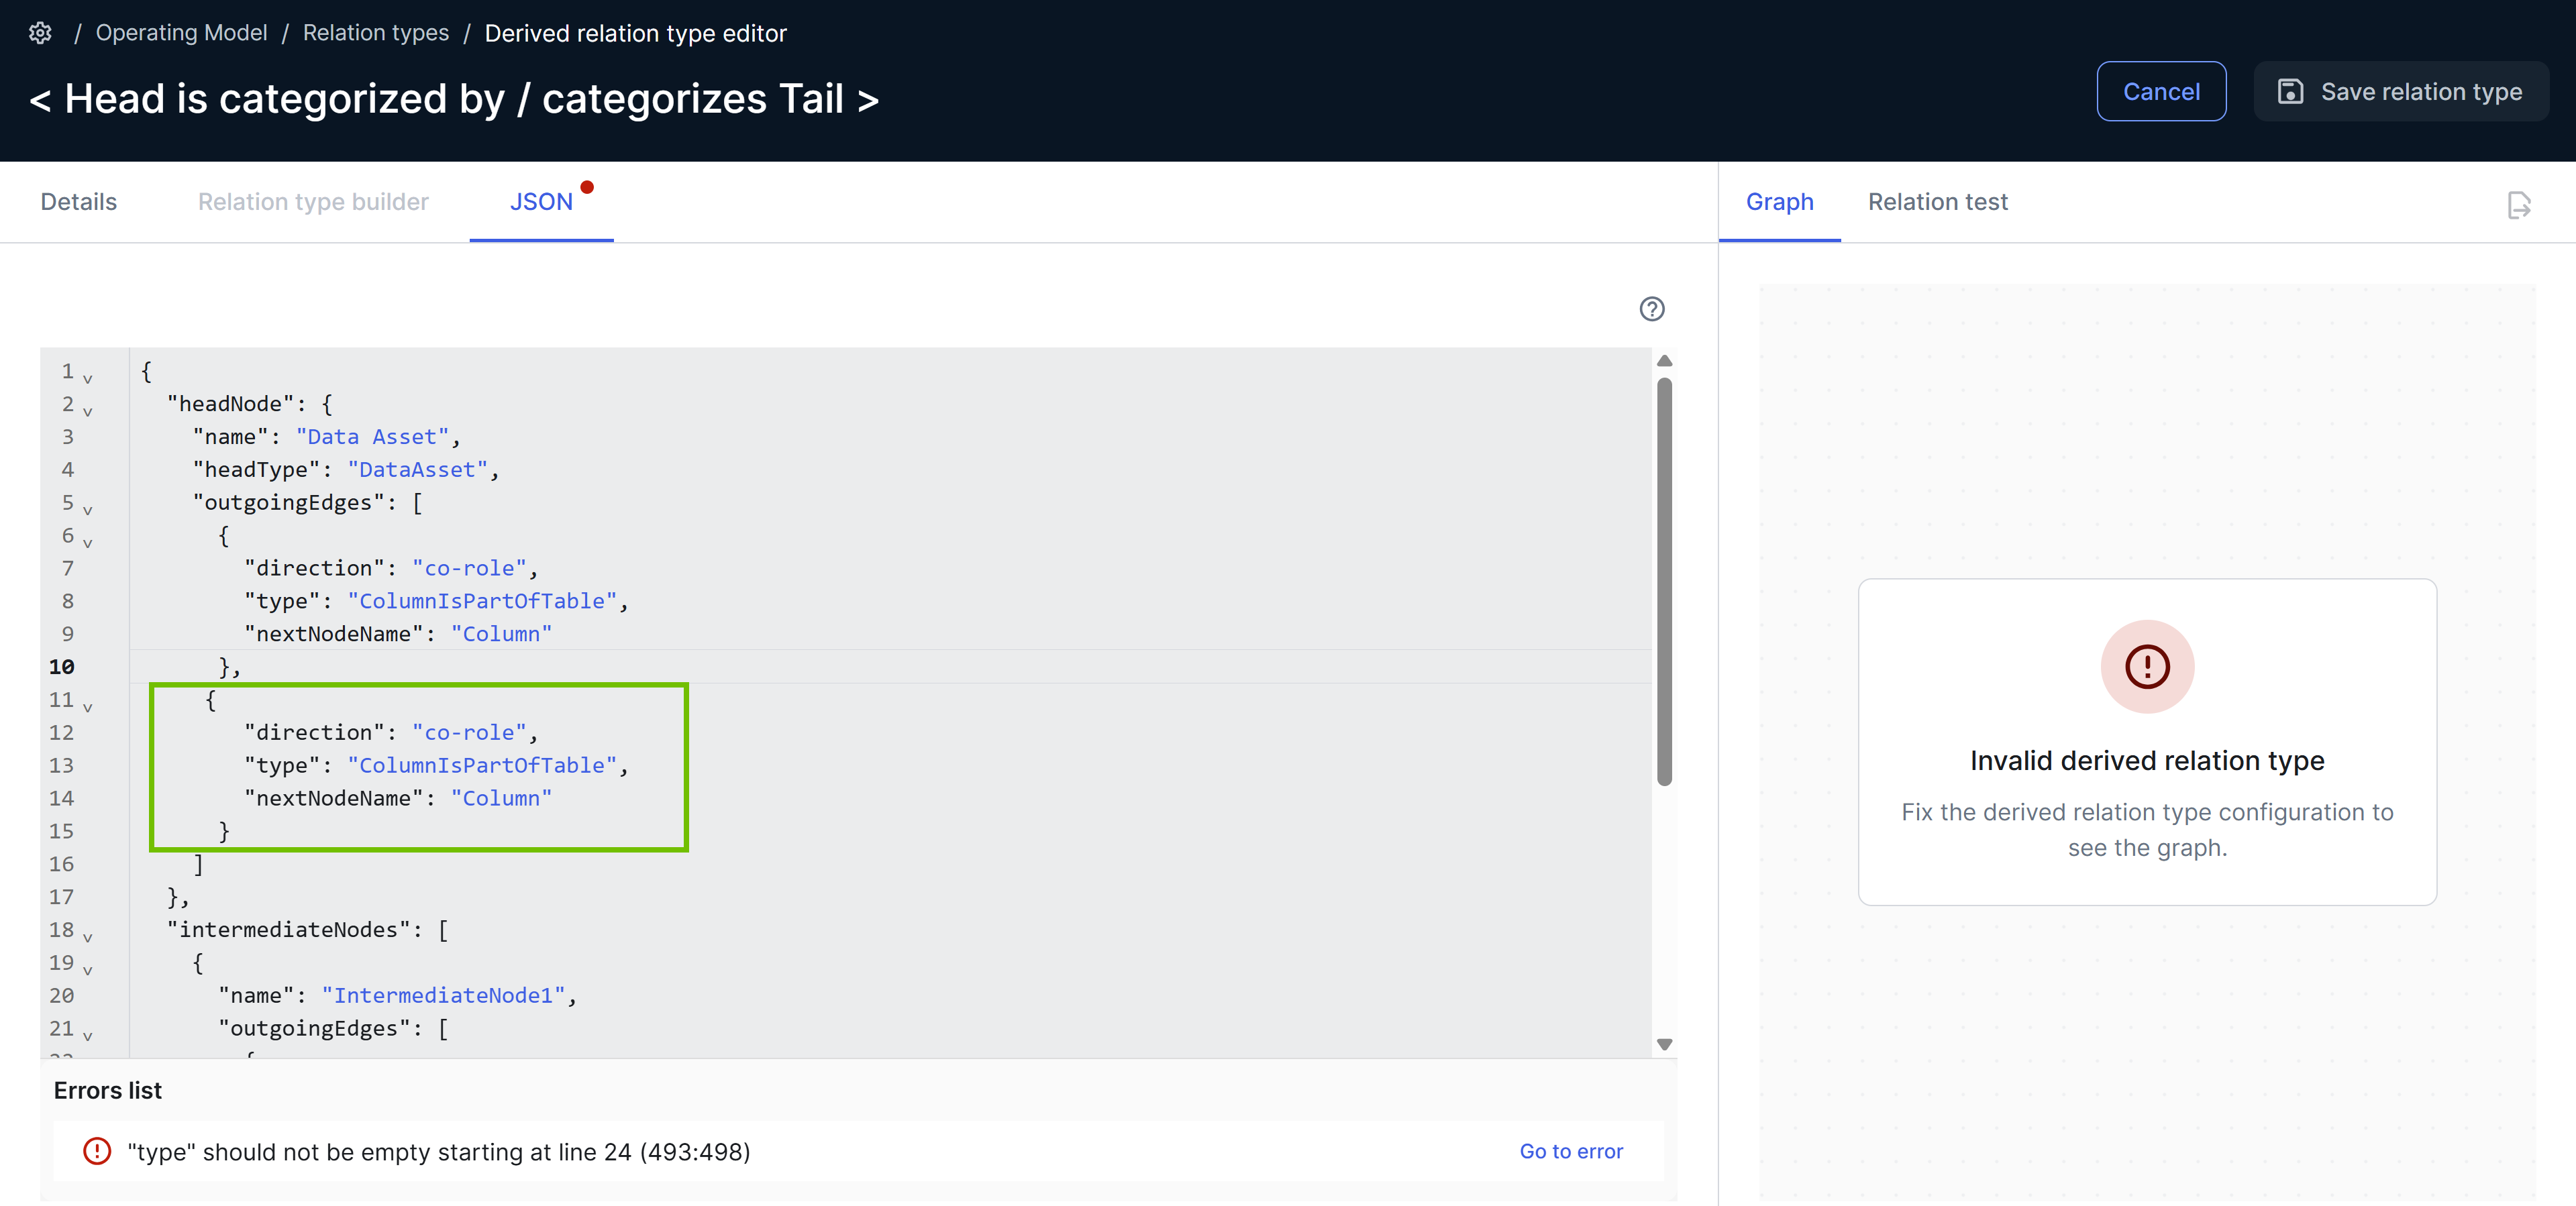Collapse the fold arrow at line 11
This screenshot has width=2576, height=1206.
click(88, 707)
